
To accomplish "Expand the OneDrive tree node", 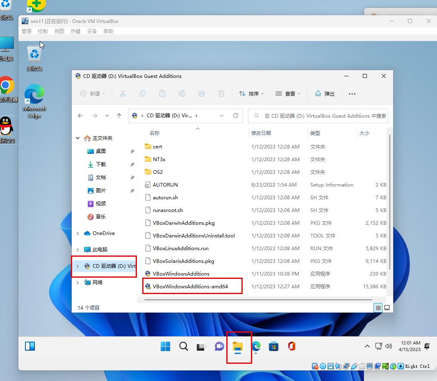I will [78, 233].
